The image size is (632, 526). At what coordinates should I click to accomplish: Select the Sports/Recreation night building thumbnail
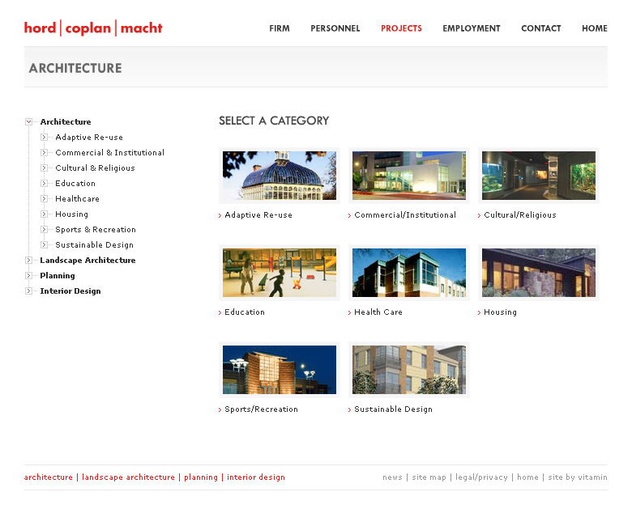coord(280,370)
